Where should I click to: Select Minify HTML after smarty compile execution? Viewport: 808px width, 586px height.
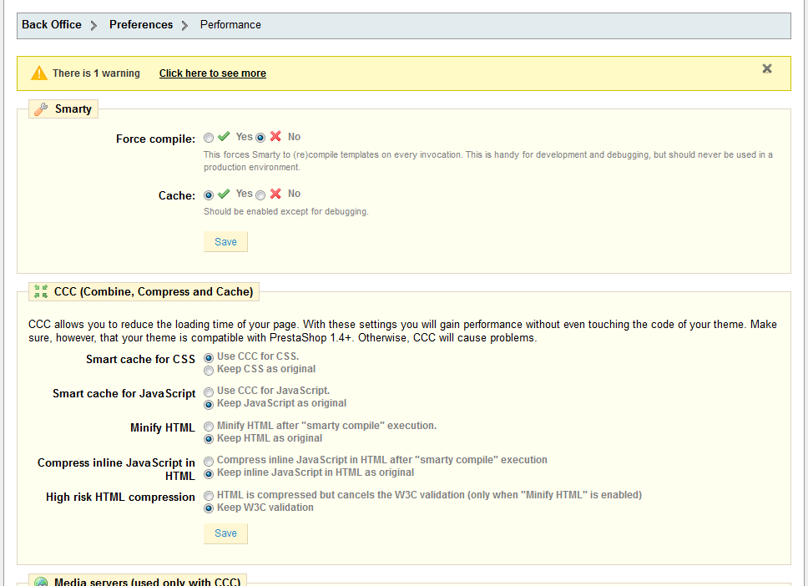click(209, 427)
